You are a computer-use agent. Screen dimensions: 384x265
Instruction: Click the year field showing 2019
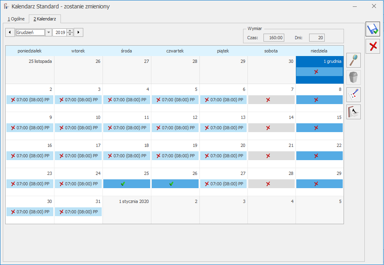point(60,32)
